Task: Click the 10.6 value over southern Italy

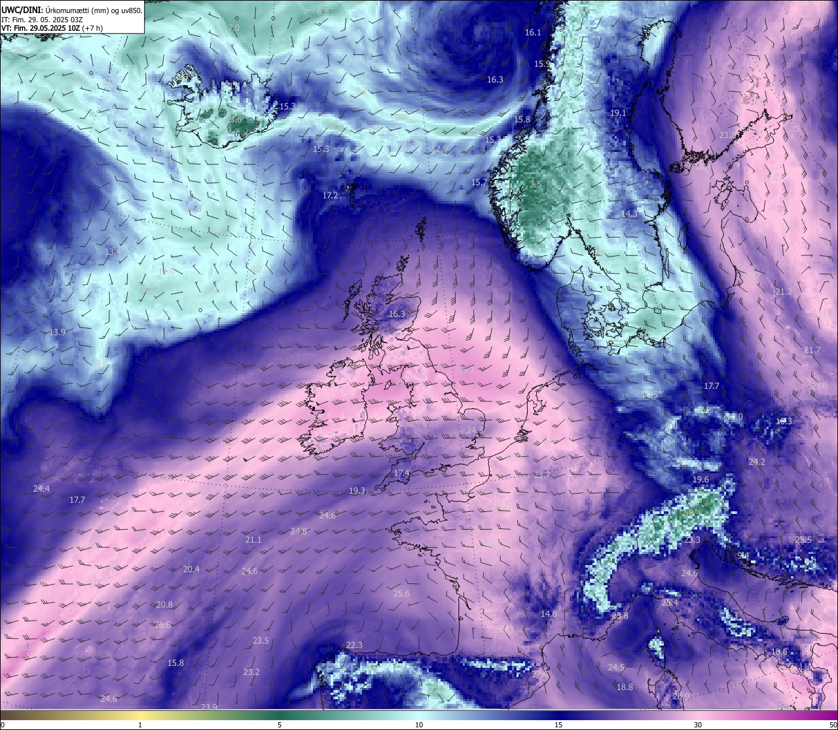Action: (779, 652)
